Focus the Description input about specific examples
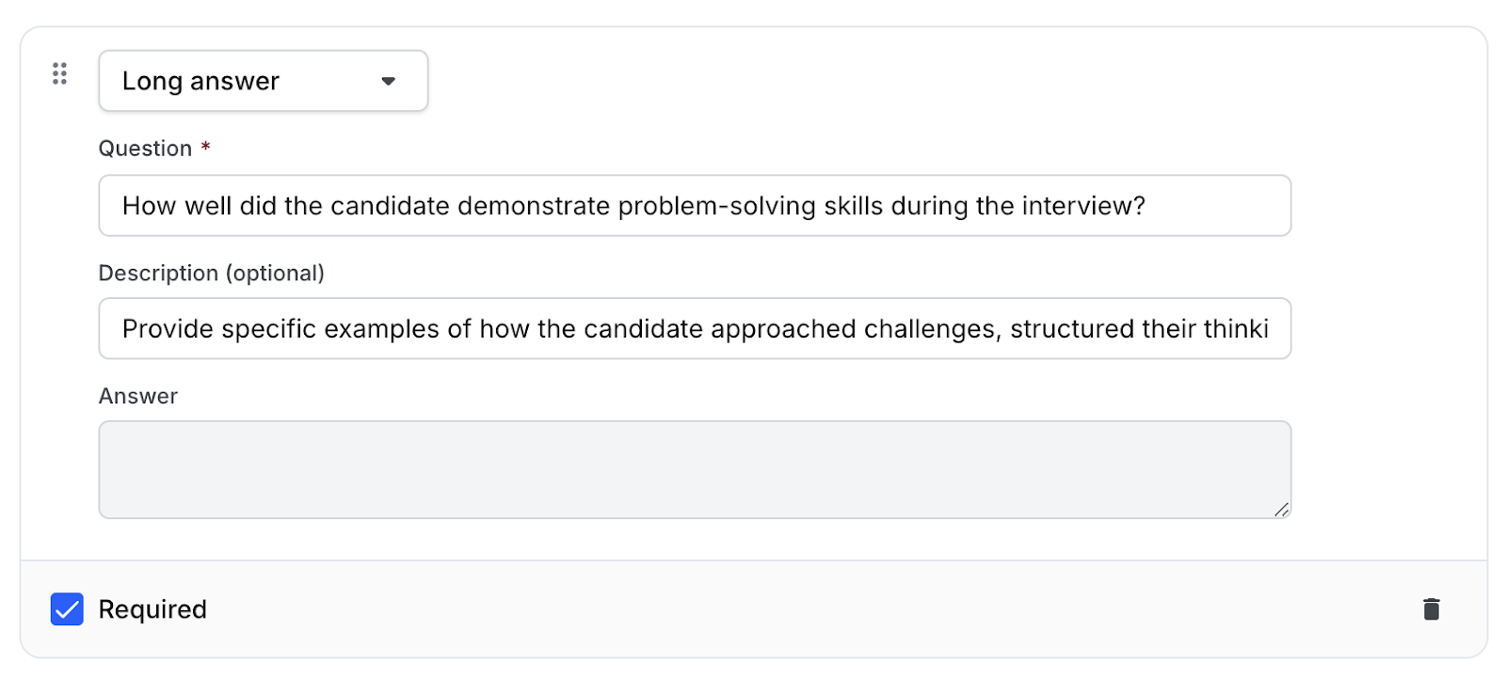The height and width of the screenshot is (677, 1506). pyautogui.click(x=695, y=328)
